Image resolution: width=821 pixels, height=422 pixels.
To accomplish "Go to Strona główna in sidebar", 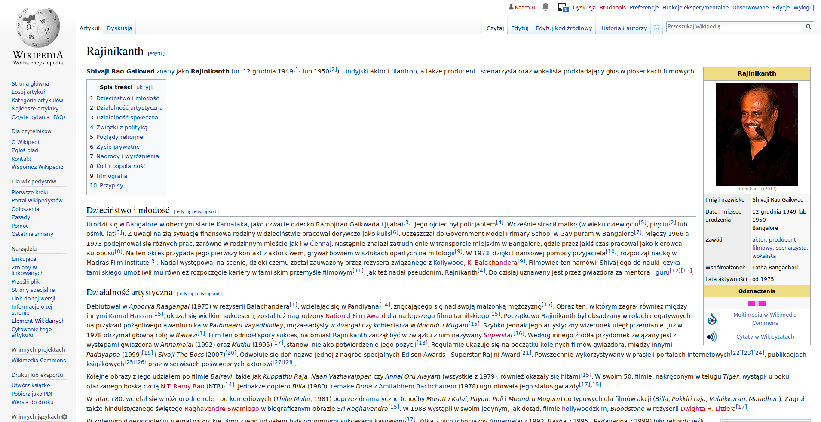I will (x=30, y=84).
